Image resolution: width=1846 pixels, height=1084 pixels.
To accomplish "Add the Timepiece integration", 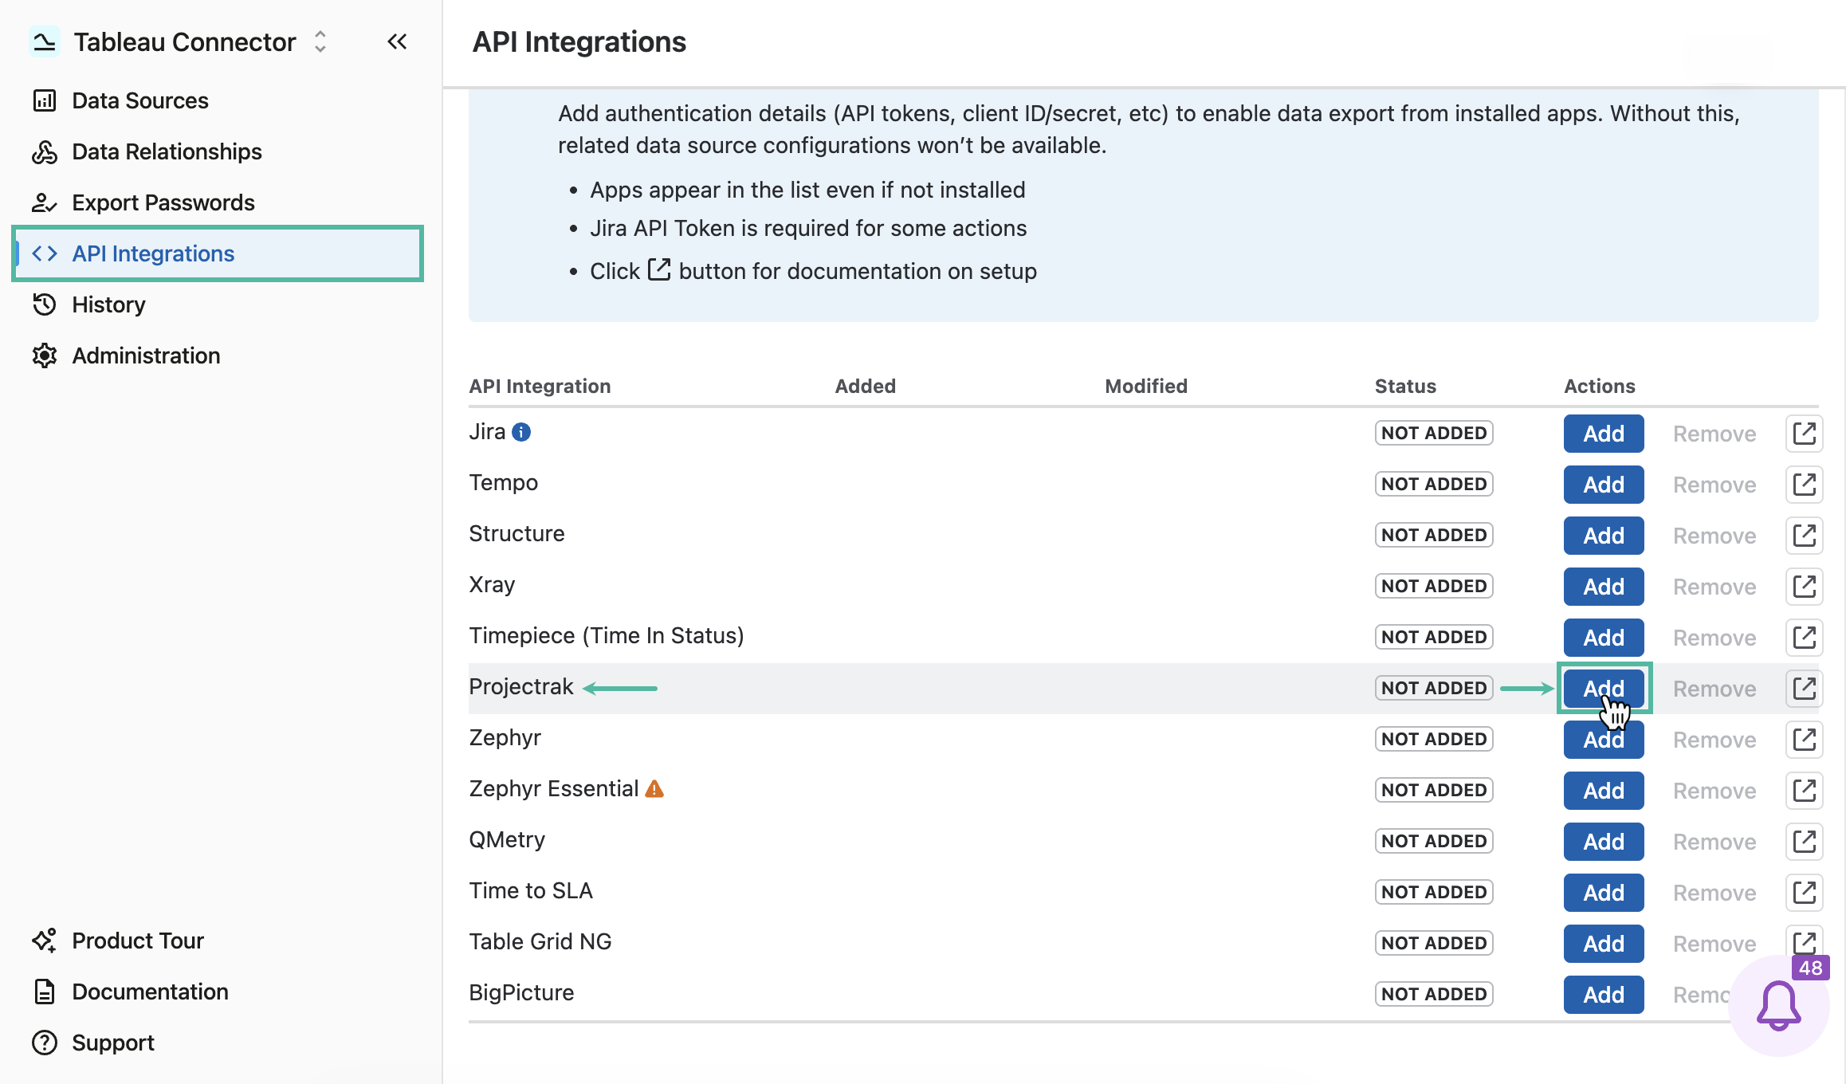I will (x=1604, y=638).
